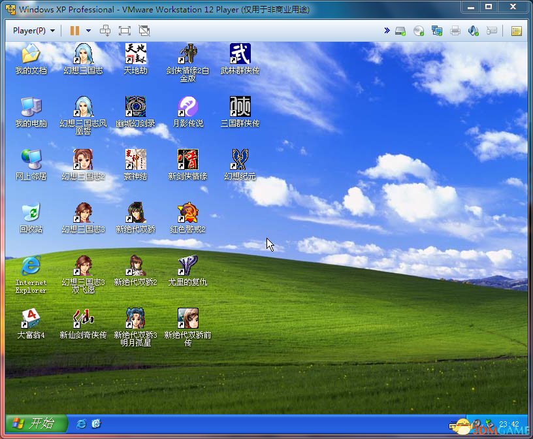
Task: Select the 我的文档 desktop icon
Action: tap(31, 59)
